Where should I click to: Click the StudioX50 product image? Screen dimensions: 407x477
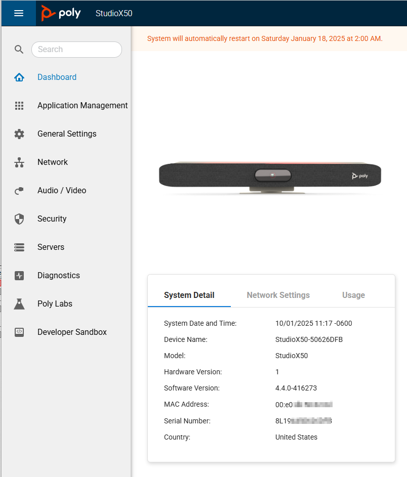(x=270, y=176)
